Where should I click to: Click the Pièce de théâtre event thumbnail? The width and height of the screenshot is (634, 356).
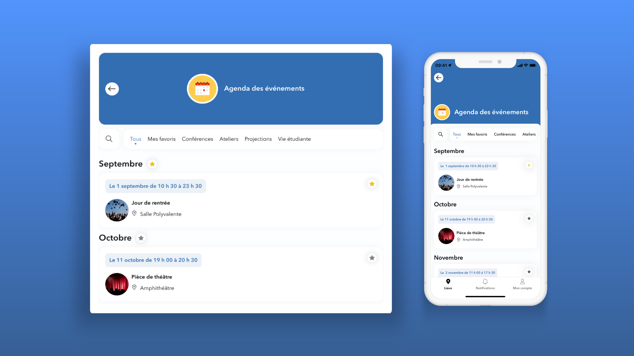(x=116, y=283)
